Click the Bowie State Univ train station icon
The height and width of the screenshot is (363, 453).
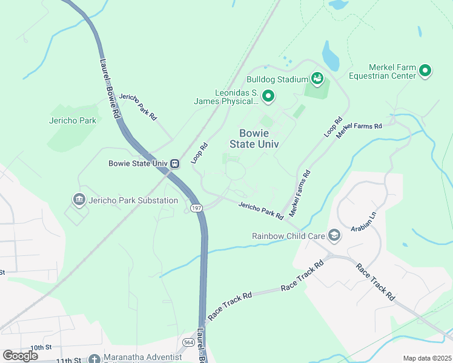[174, 163]
